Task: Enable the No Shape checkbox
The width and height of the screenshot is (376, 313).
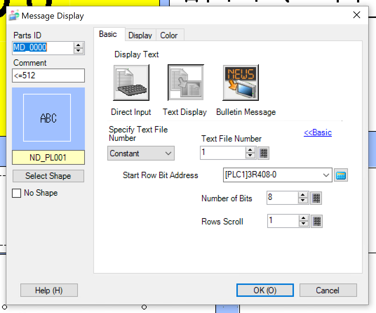Action: [16, 193]
